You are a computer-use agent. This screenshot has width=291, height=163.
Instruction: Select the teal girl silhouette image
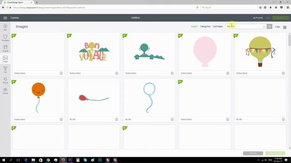pyautogui.click(x=149, y=52)
